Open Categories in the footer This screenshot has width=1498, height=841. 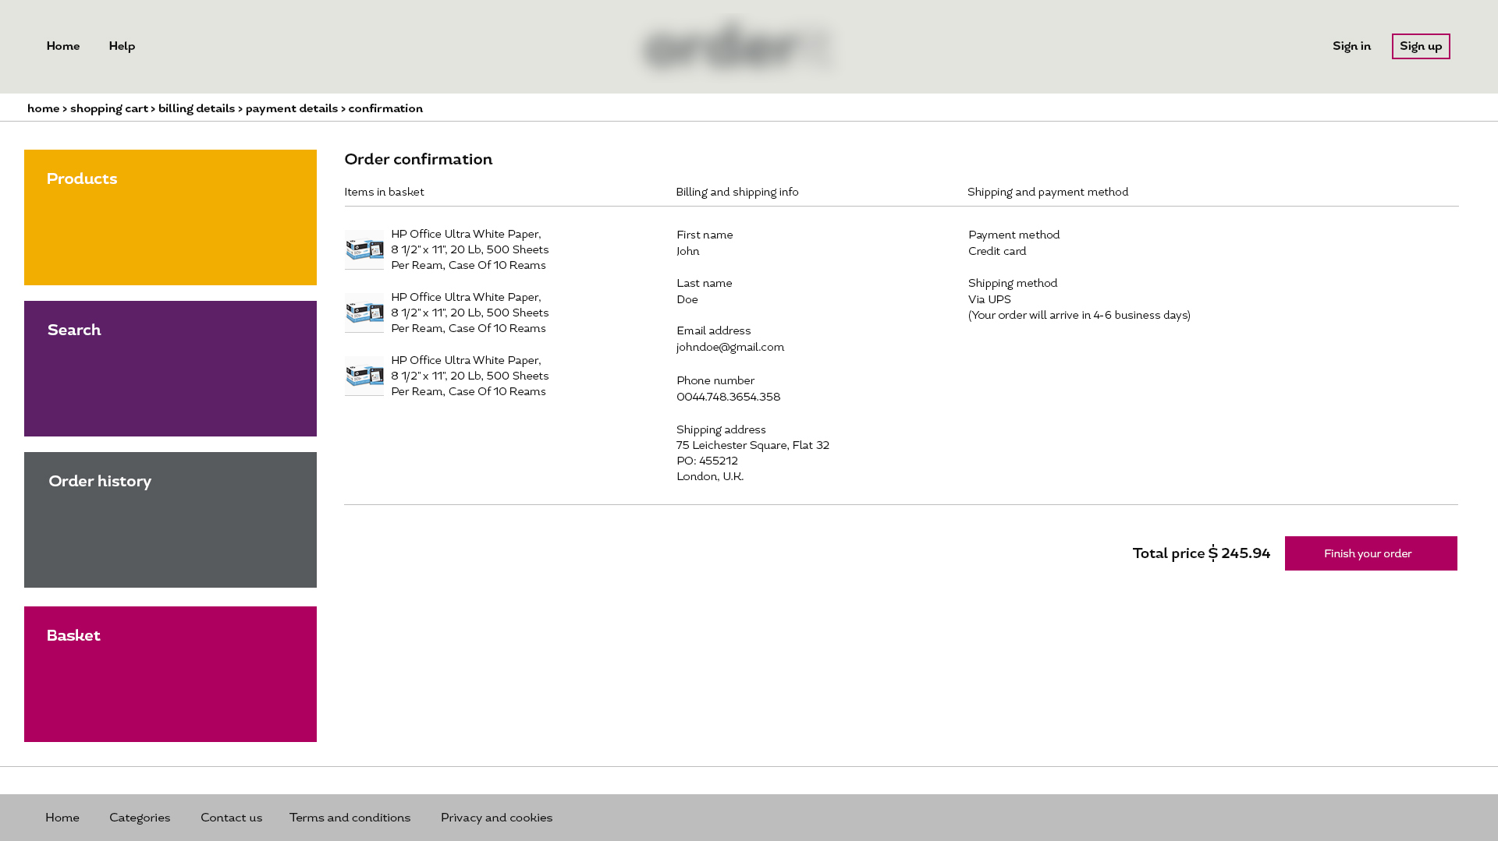[x=140, y=818]
